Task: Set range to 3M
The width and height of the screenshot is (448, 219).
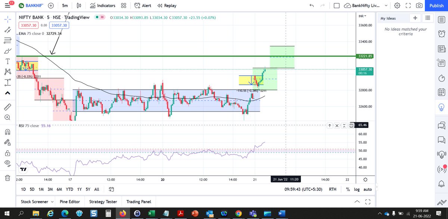Action: (x=50, y=189)
